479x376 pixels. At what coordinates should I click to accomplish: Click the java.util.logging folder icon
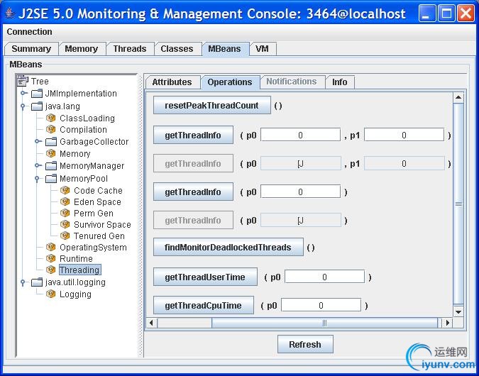coord(37,282)
